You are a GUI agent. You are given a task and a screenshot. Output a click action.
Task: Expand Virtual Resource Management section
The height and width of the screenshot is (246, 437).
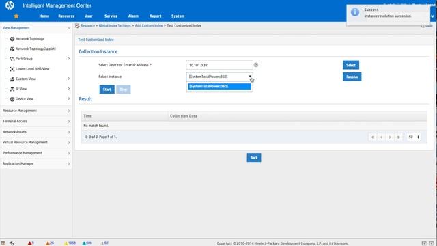pyautogui.click(x=36, y=143)
